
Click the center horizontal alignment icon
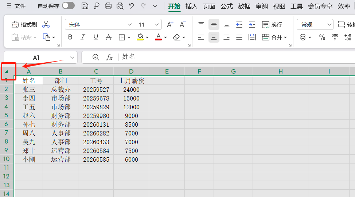click(214, 37)
